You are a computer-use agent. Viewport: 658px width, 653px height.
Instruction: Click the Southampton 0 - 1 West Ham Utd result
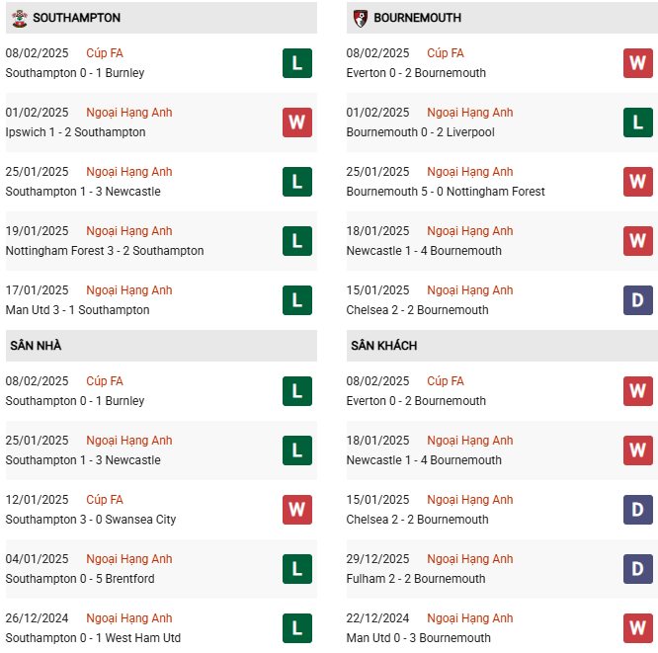click(x=95, y=638)
